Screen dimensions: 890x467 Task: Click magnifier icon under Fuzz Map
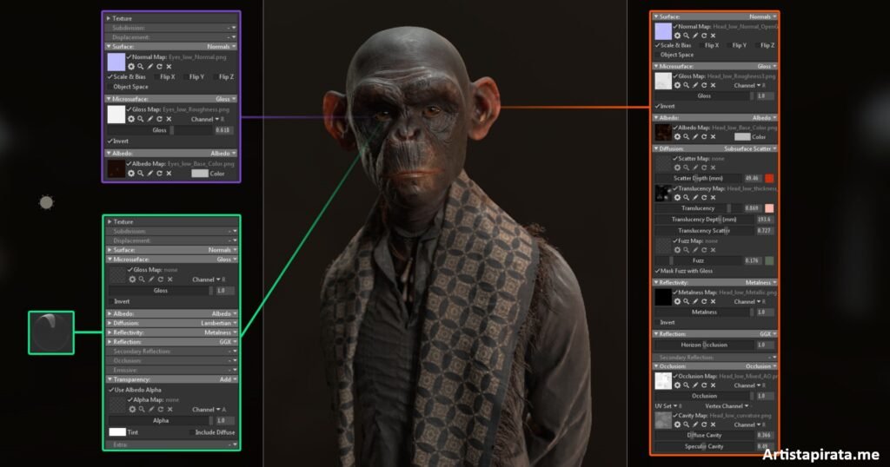point(686,250)
